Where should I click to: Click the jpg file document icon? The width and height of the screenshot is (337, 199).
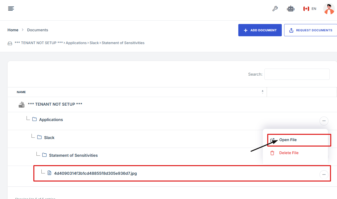pyautogui.click(x=49, y=173)
